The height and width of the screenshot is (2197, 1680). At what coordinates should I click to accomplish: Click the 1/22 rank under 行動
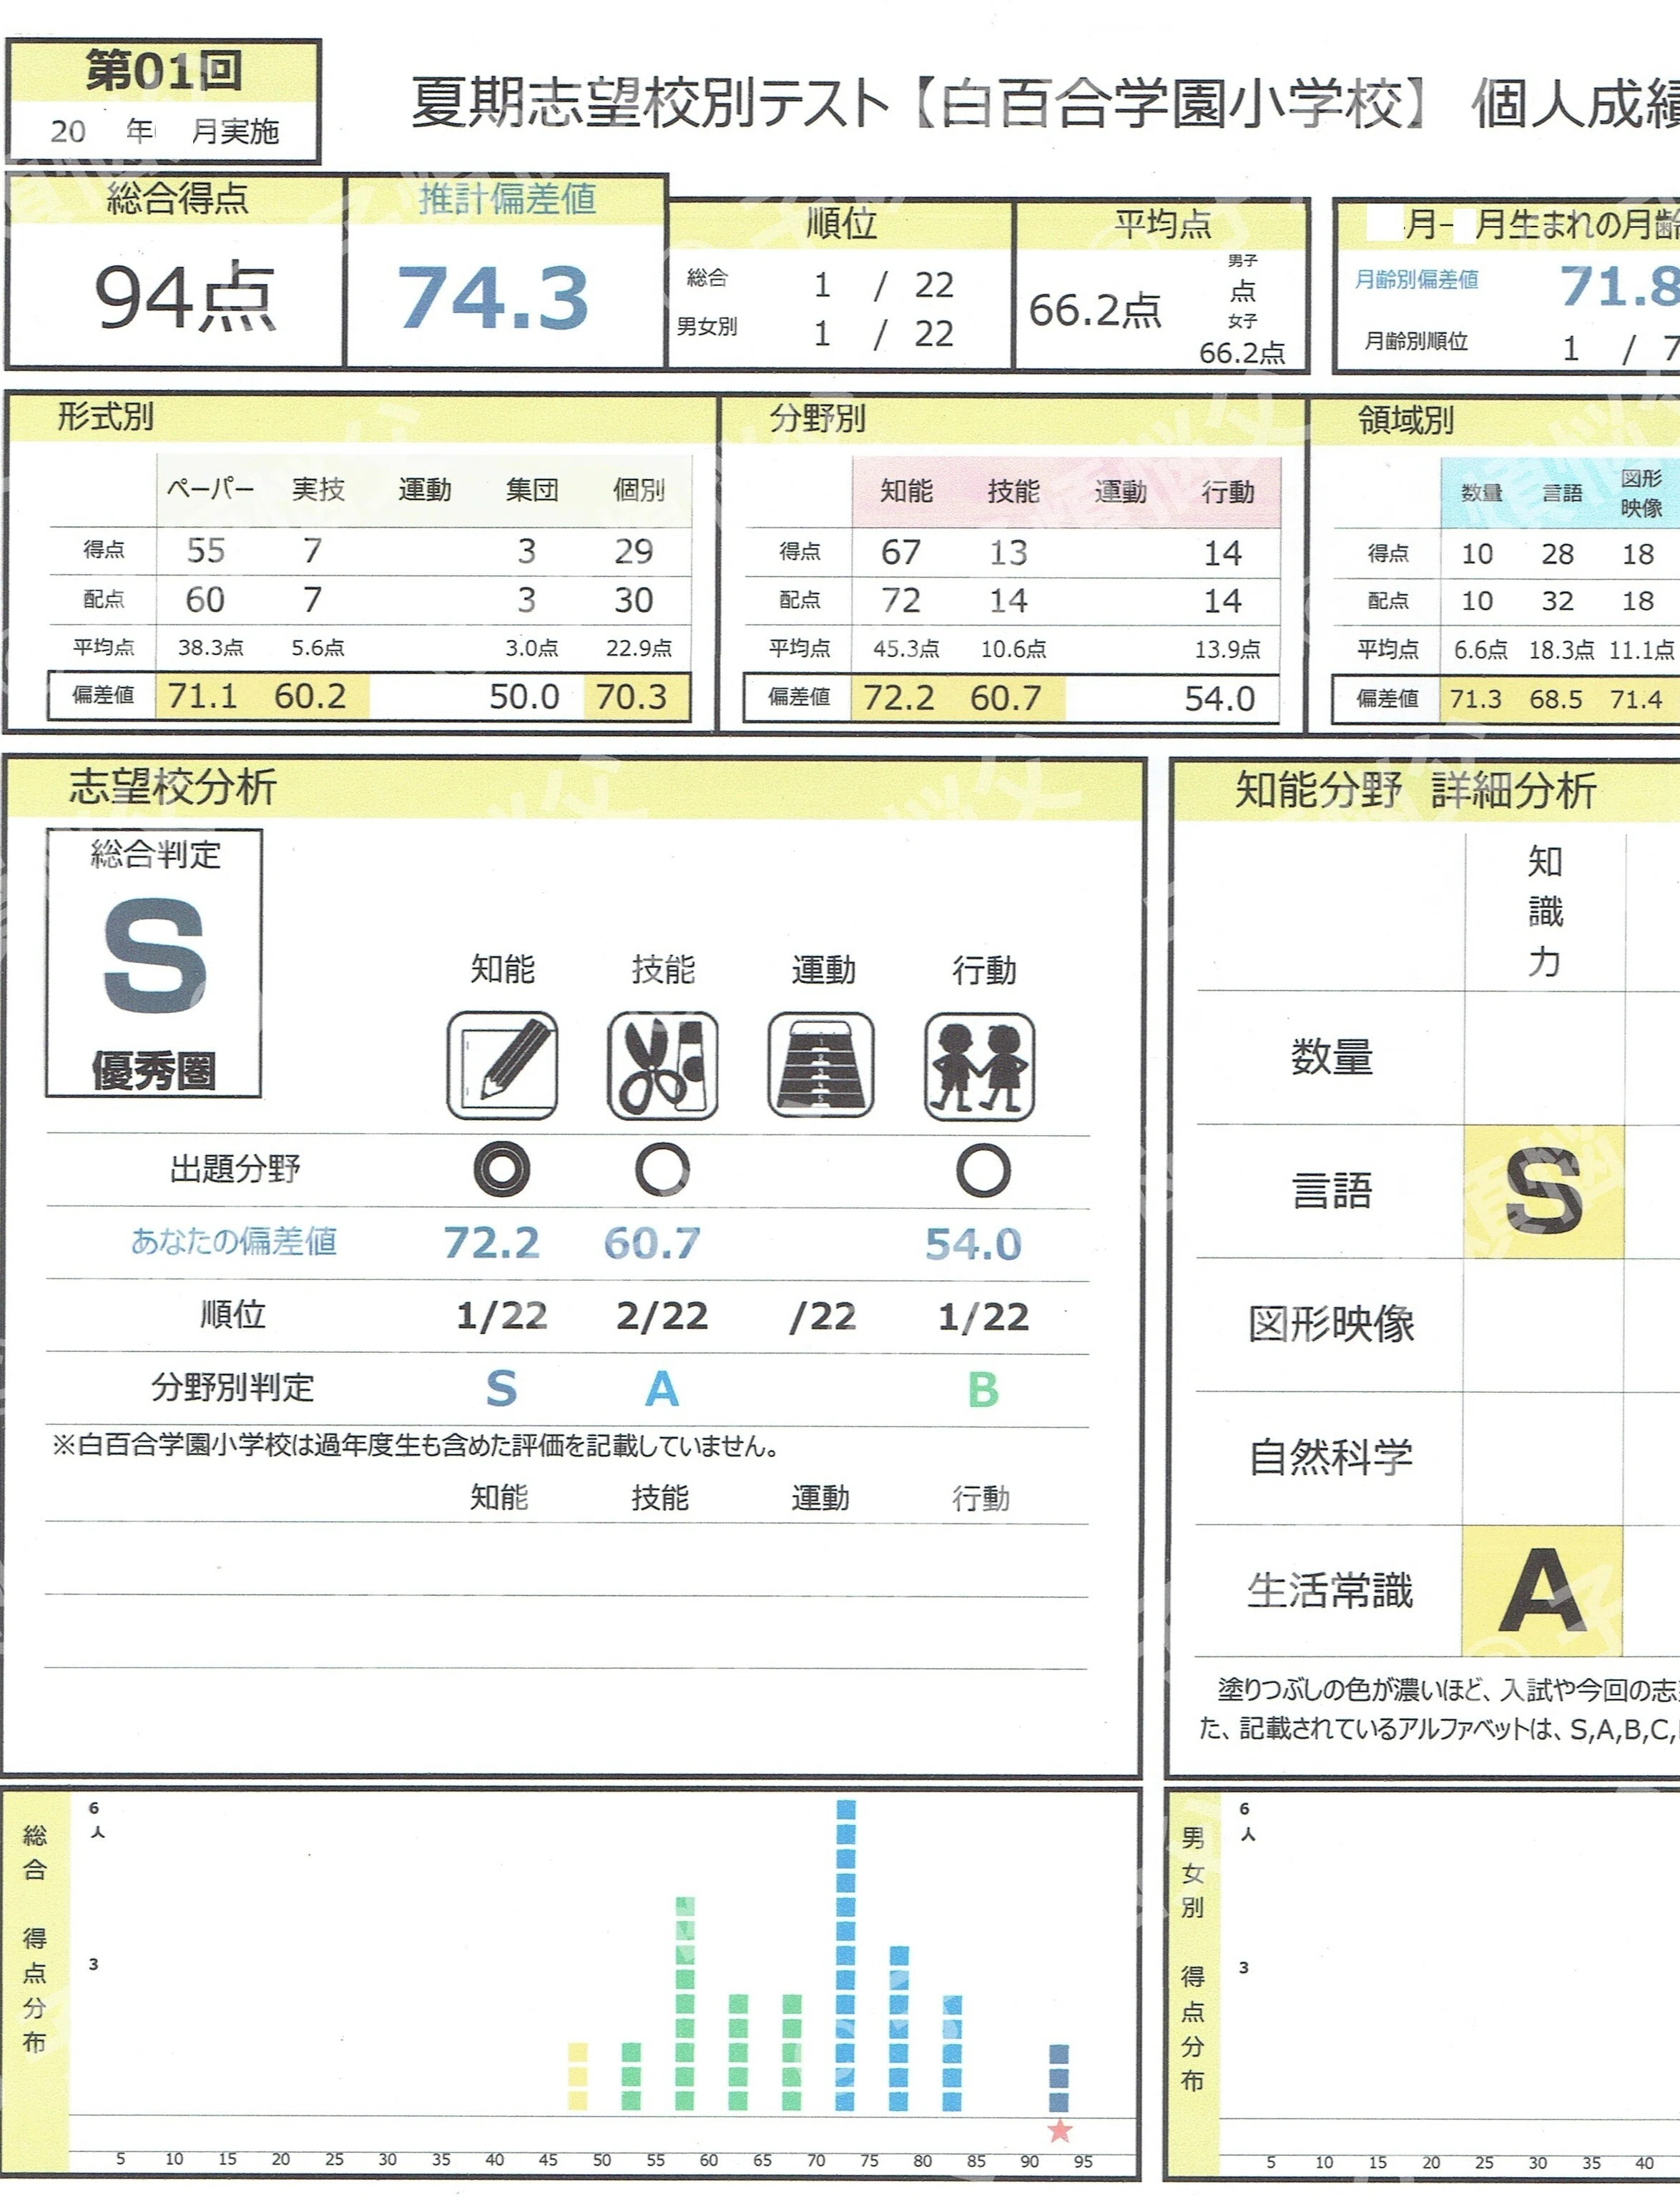tap(983, 1318)
